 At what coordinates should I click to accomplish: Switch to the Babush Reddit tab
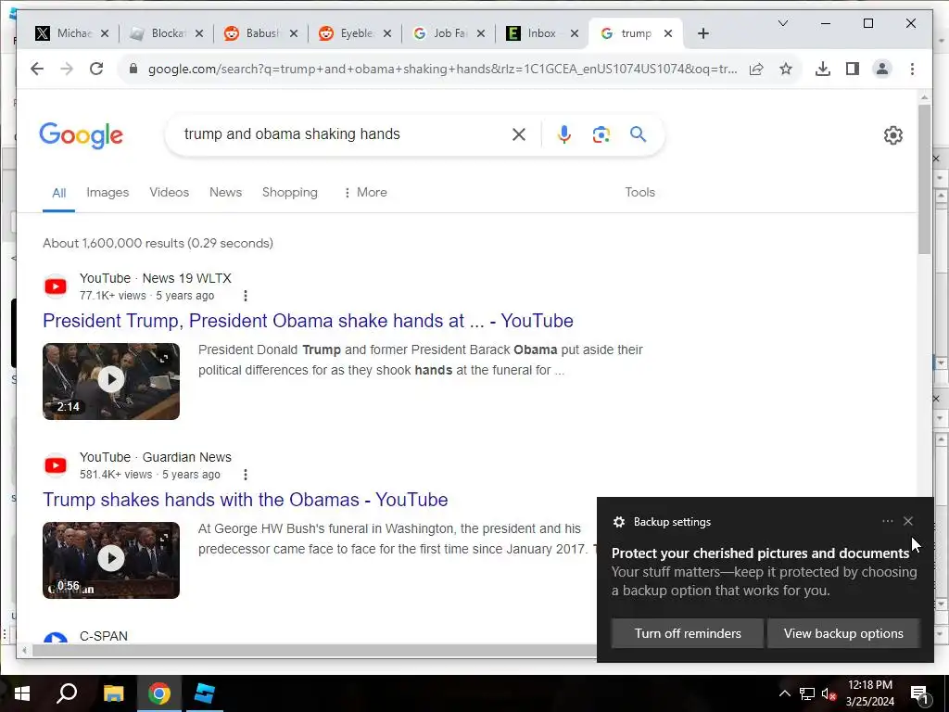point(259,33)
